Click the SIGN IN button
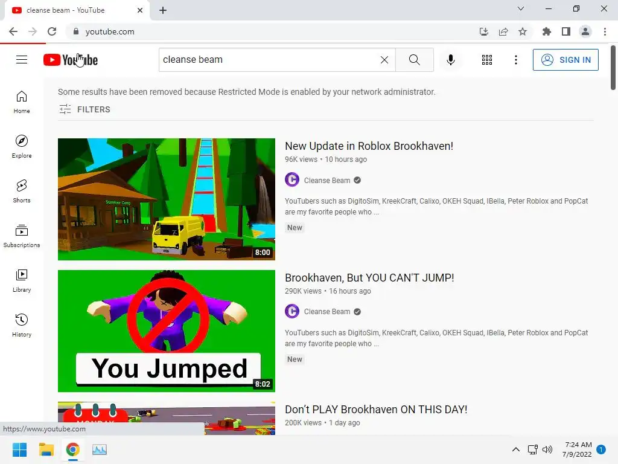The width and height of the screenshot is (618, 464). click(565, 60)
